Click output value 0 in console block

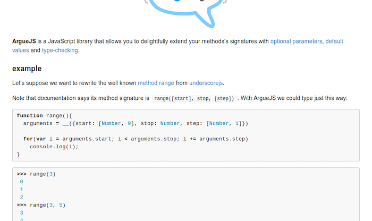(x=22, y=182)
